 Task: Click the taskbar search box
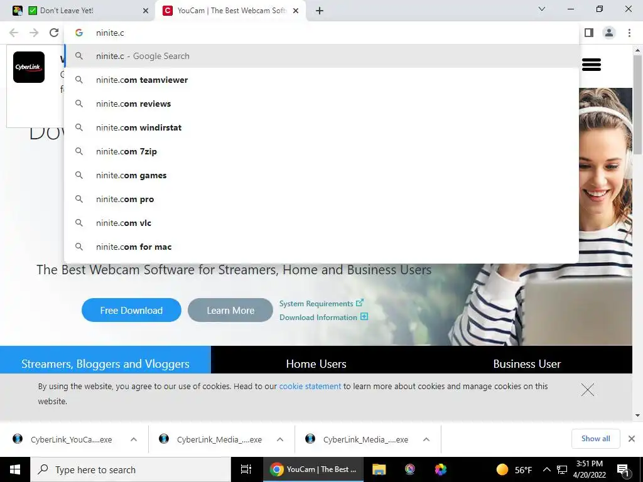tap(131, 469)
